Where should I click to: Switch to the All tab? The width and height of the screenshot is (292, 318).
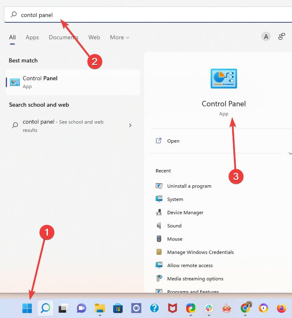pyautogui.click(x=12, y=37)
